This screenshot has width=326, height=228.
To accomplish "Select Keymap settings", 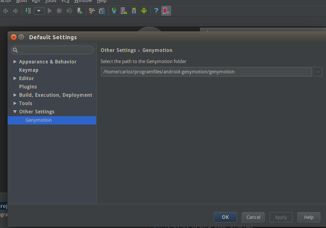I will tap(29, 70).
